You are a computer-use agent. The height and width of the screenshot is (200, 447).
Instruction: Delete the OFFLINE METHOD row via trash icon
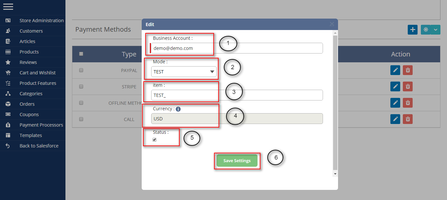(408, 103)
